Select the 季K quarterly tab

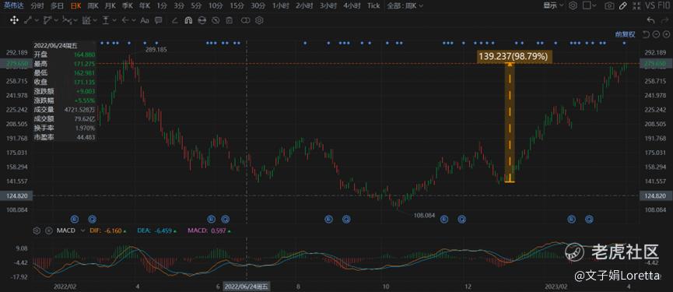tap(128, 5)
